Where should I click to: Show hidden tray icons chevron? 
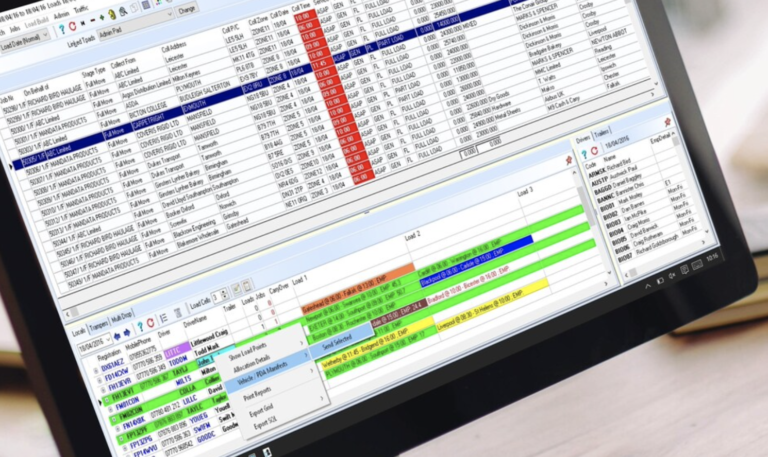(x=648, y=286)
